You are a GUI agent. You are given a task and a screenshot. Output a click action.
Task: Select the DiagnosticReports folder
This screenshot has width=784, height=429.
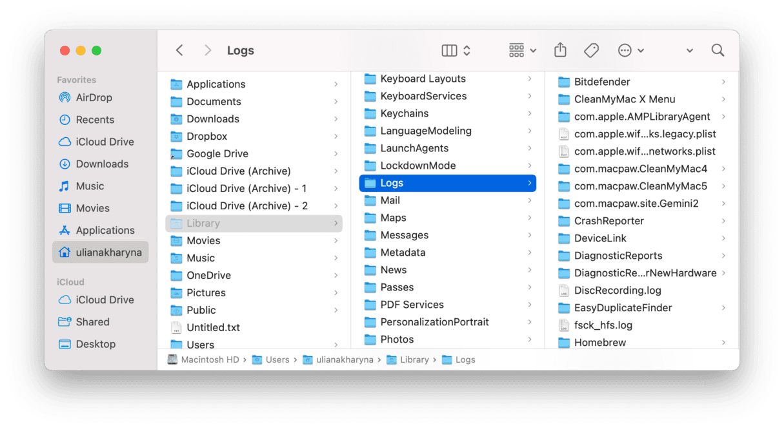641,256
